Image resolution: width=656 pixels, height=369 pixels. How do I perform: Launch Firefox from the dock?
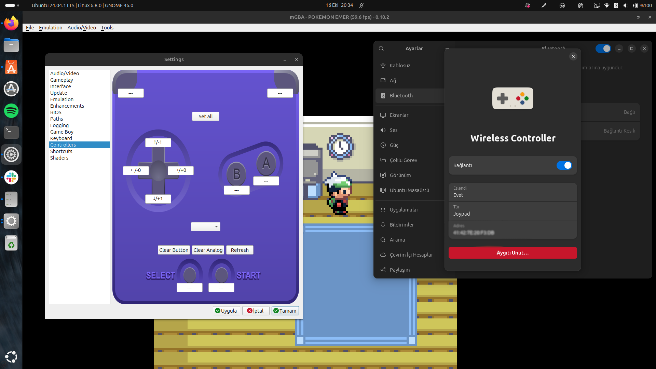point(11,24)
